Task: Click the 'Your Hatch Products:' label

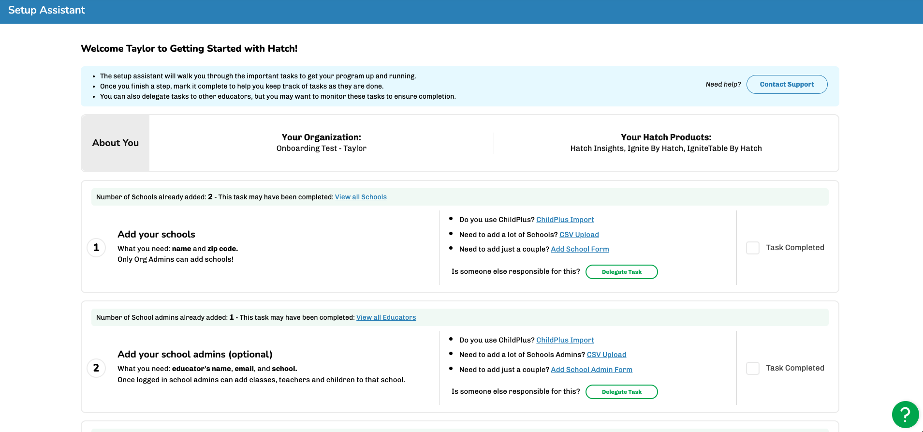Action: click(666, 137)
